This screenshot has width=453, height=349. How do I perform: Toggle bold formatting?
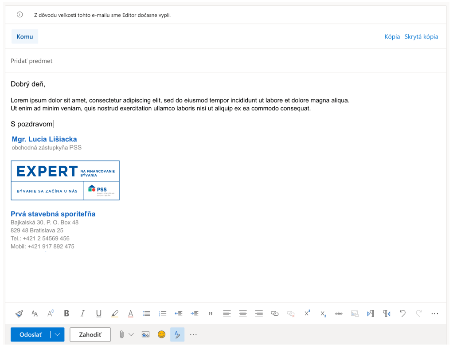[x=66, y=313]
